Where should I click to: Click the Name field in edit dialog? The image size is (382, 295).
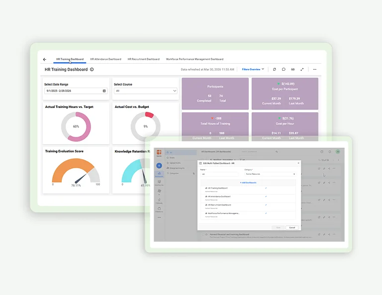[219, 174]
